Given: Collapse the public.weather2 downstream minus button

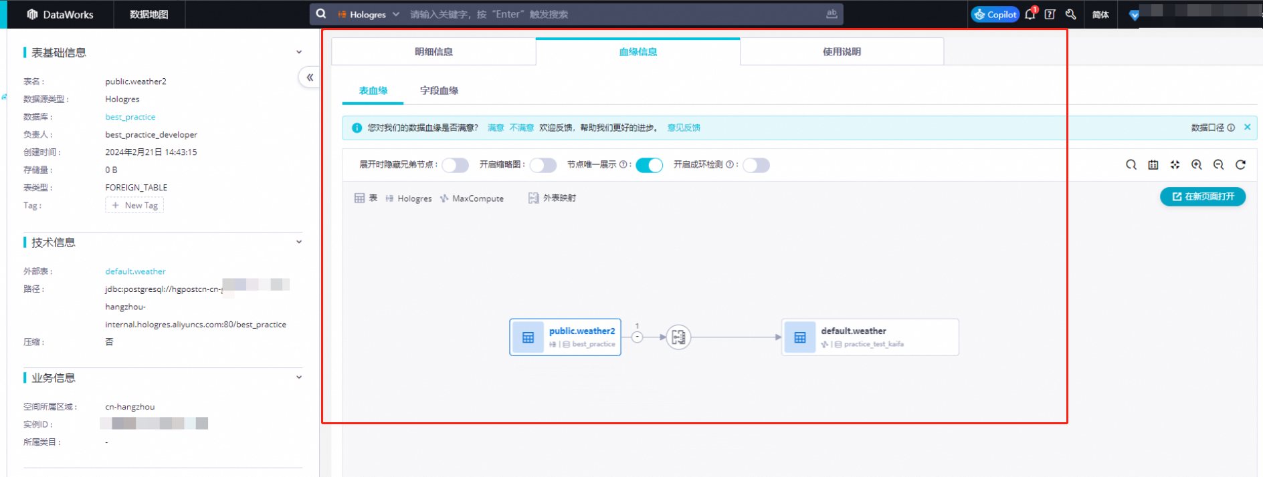Looking at the screenshot, I should coord(638,337).
